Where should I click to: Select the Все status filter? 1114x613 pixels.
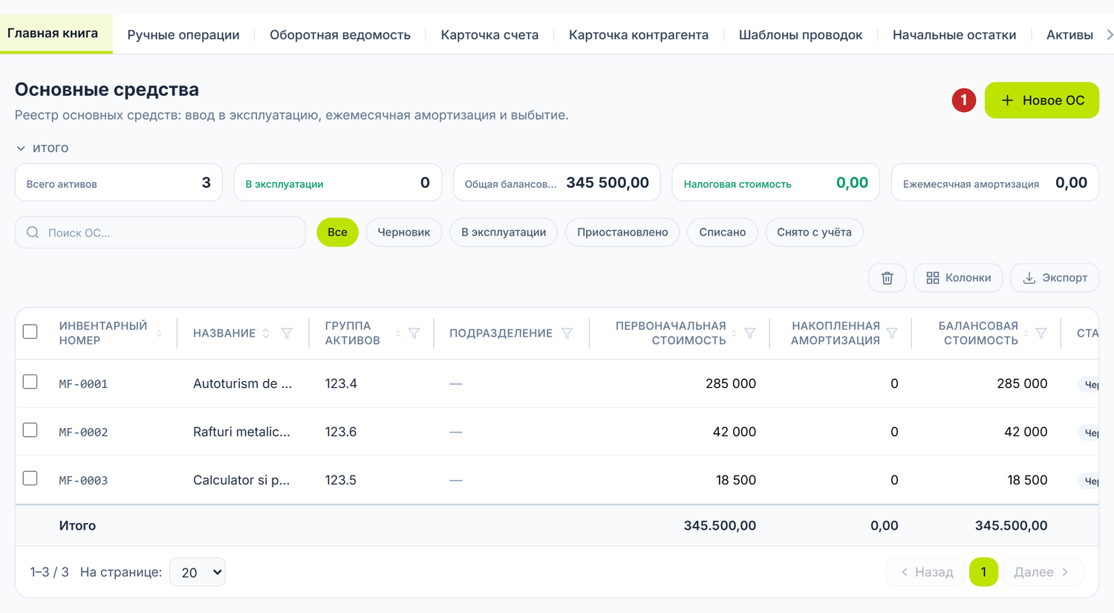tap(337, 233)
